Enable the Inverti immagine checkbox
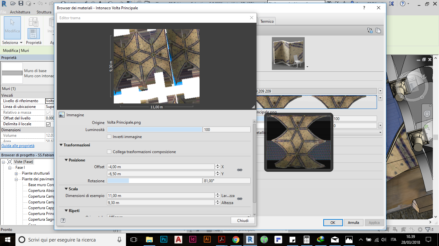Image resolution: width=439 pixels, height=246 pixels. (x=109, y=136)
